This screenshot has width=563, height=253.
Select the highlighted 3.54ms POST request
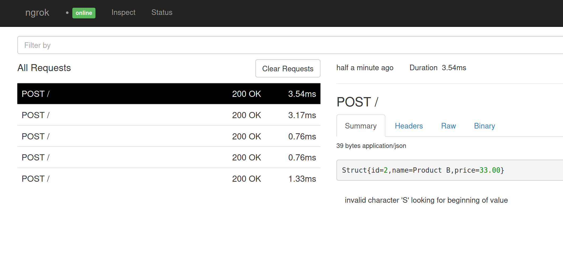169,94
